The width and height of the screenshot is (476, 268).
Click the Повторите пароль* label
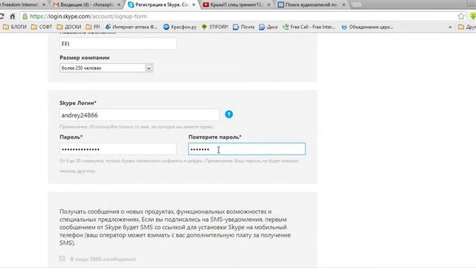(x=215, y=137)
